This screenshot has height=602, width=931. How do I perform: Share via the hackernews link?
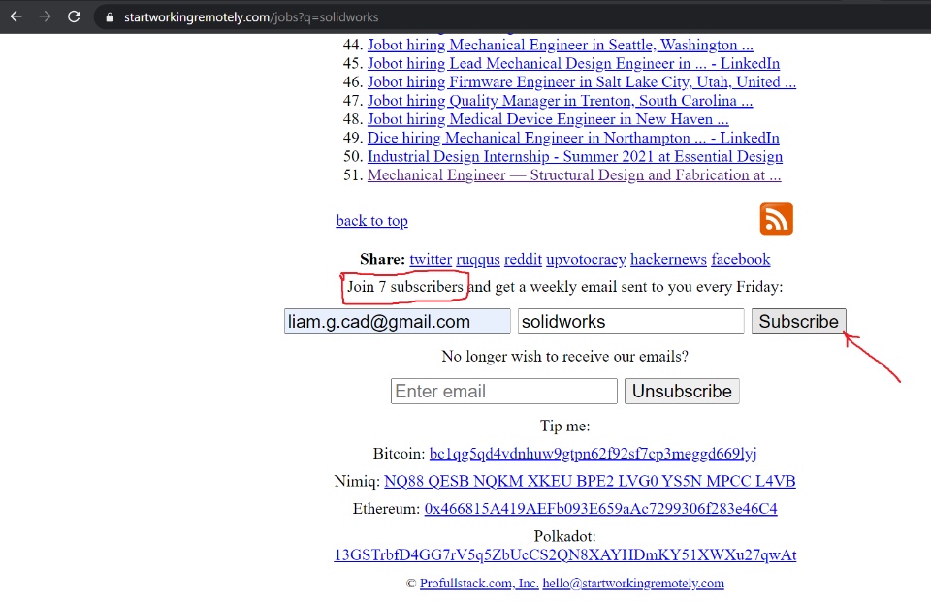point(668,260)
